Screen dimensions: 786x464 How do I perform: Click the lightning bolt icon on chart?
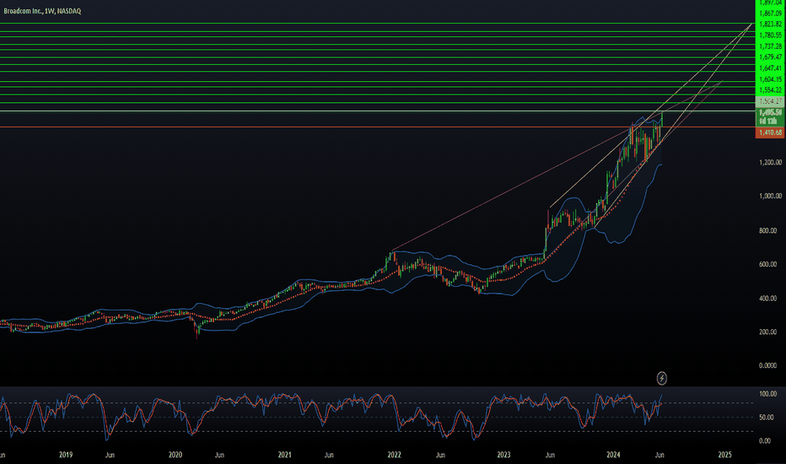coord(662,378)
